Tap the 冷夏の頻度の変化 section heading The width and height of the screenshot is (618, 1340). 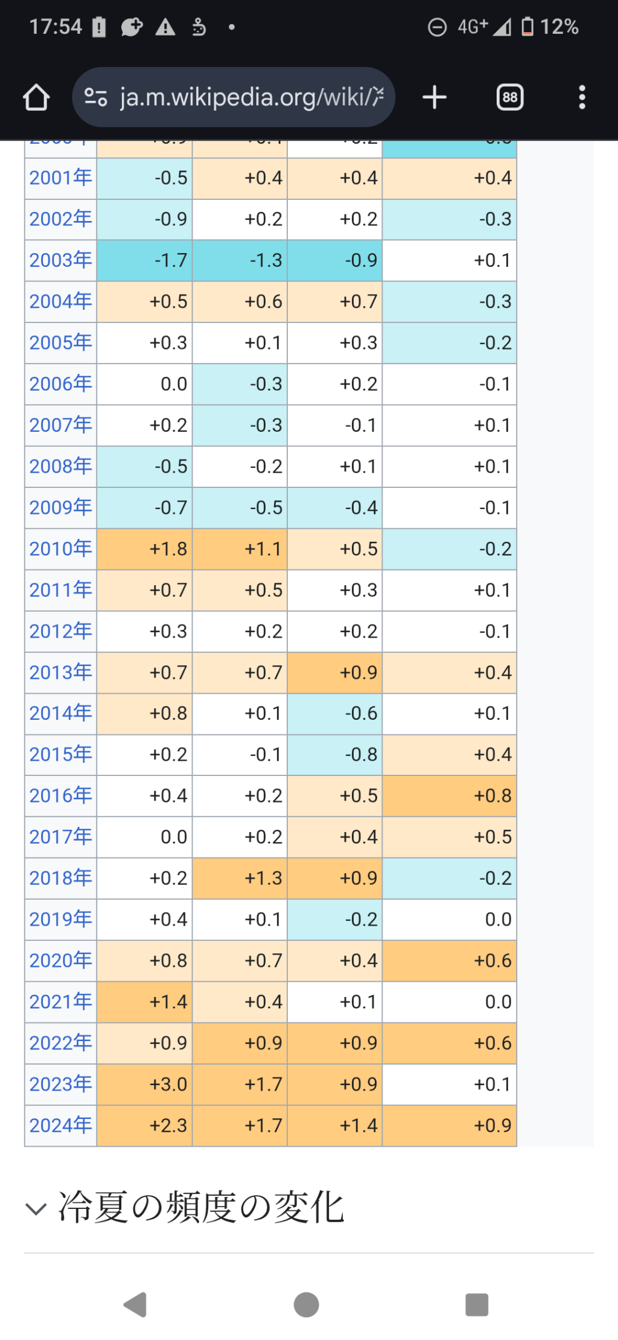pos(201,1208)
